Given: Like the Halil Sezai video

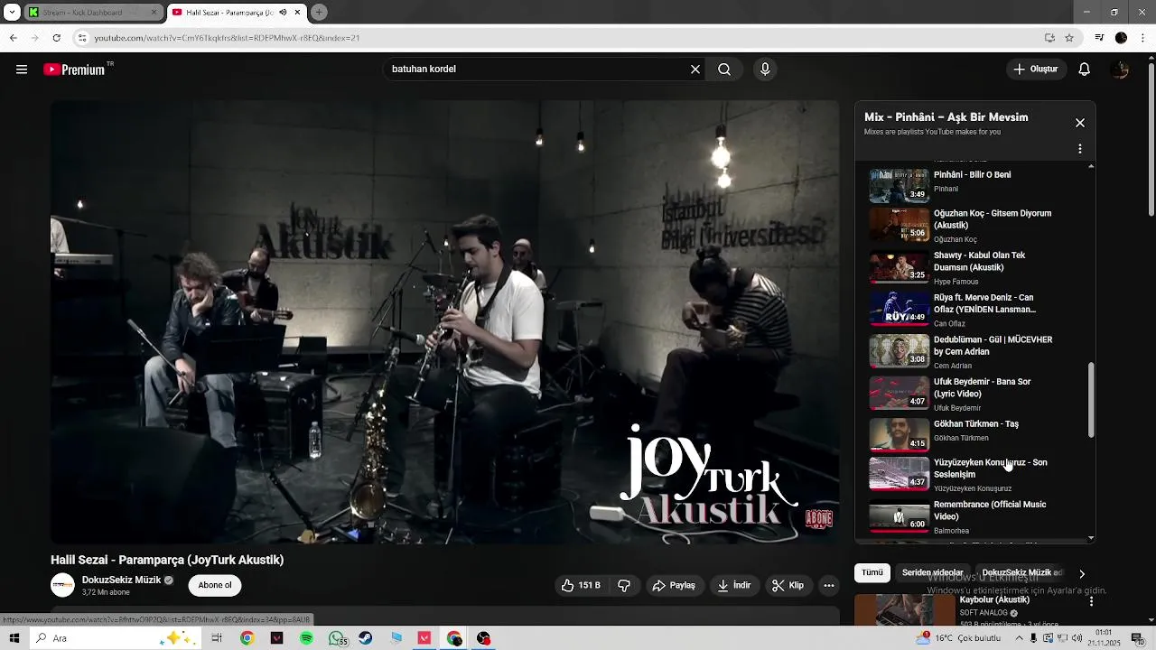Looking at the screenshot, I should [580, 586].
